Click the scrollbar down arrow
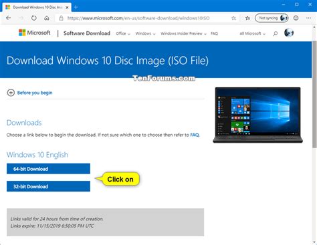Screen dimensions: 317x245 click(314, 242)
